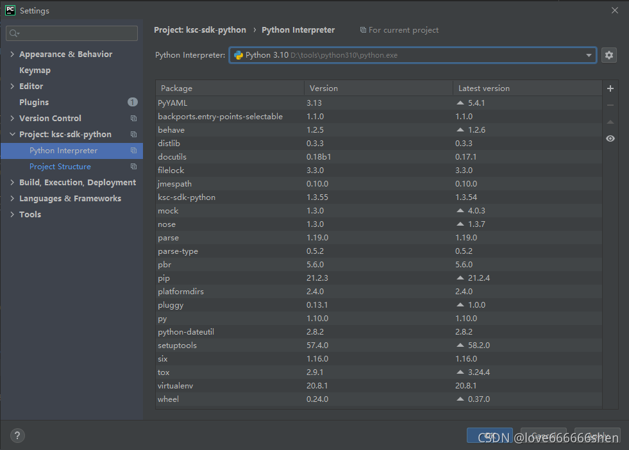Click the Upgrade package arrow icon
This screenshot has height=450, width=629.
(x=610, y=121)
